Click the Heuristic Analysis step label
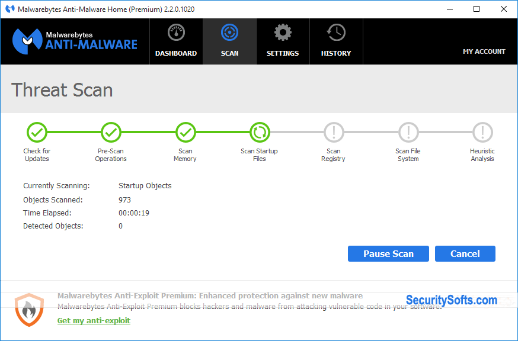This screenshot has height=341, width=518. coord(482,155)
